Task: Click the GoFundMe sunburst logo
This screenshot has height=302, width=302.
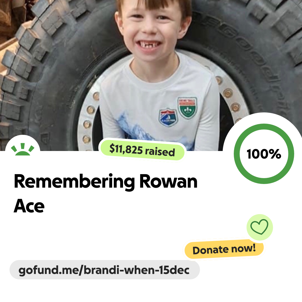Action: (23, 149)
